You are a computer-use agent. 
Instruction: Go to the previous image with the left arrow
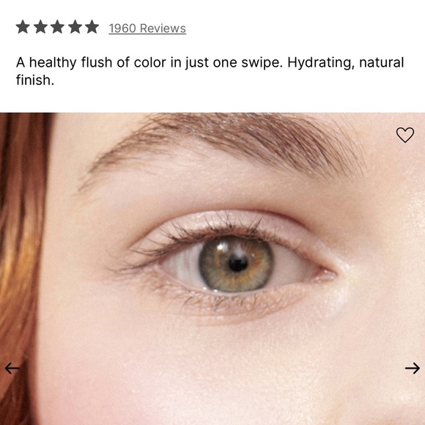pos(12,368)
